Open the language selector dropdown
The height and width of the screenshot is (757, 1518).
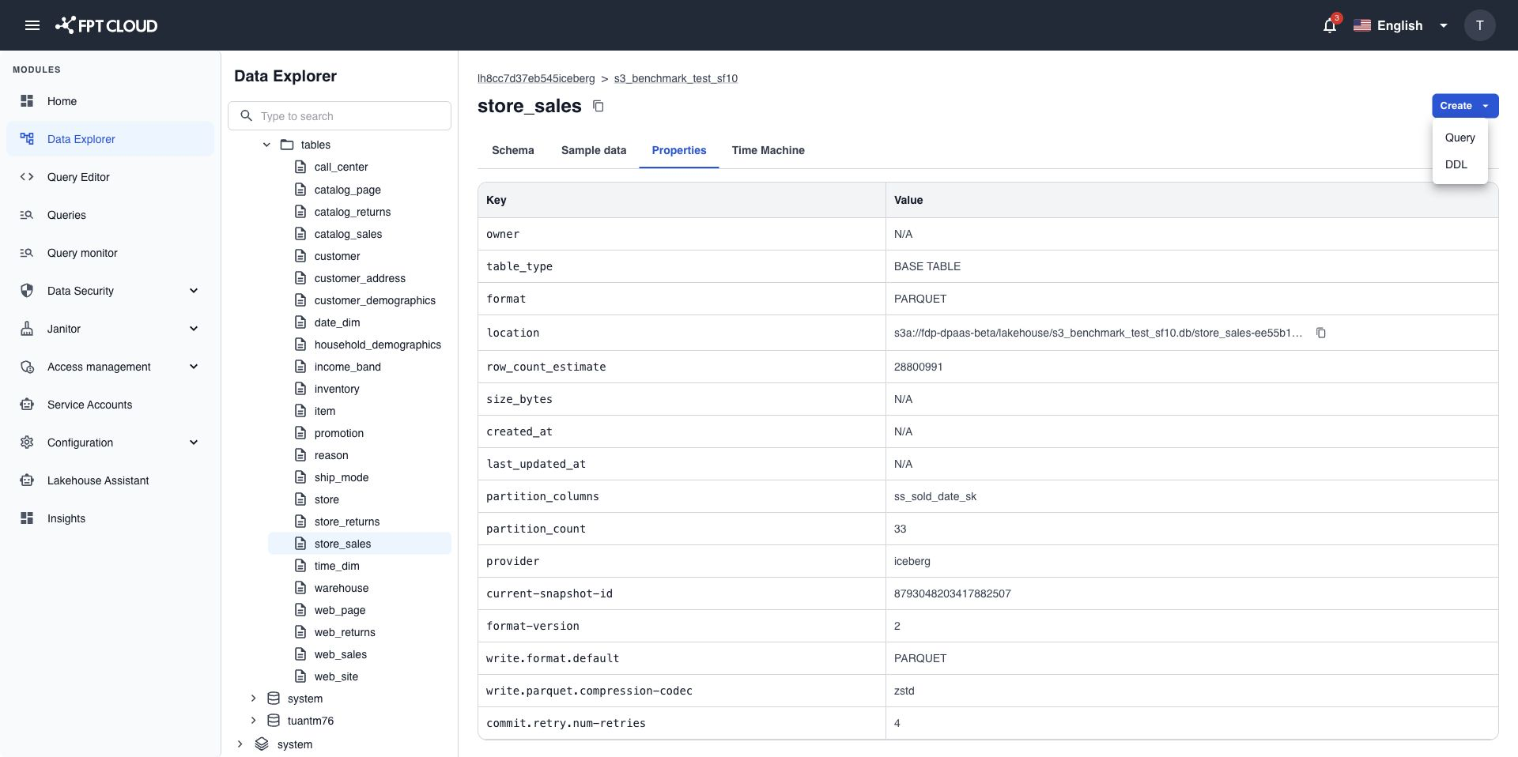coord(1401,25)
